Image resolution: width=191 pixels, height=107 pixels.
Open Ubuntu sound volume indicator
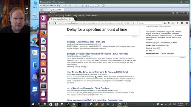click(x=177, y=13)
